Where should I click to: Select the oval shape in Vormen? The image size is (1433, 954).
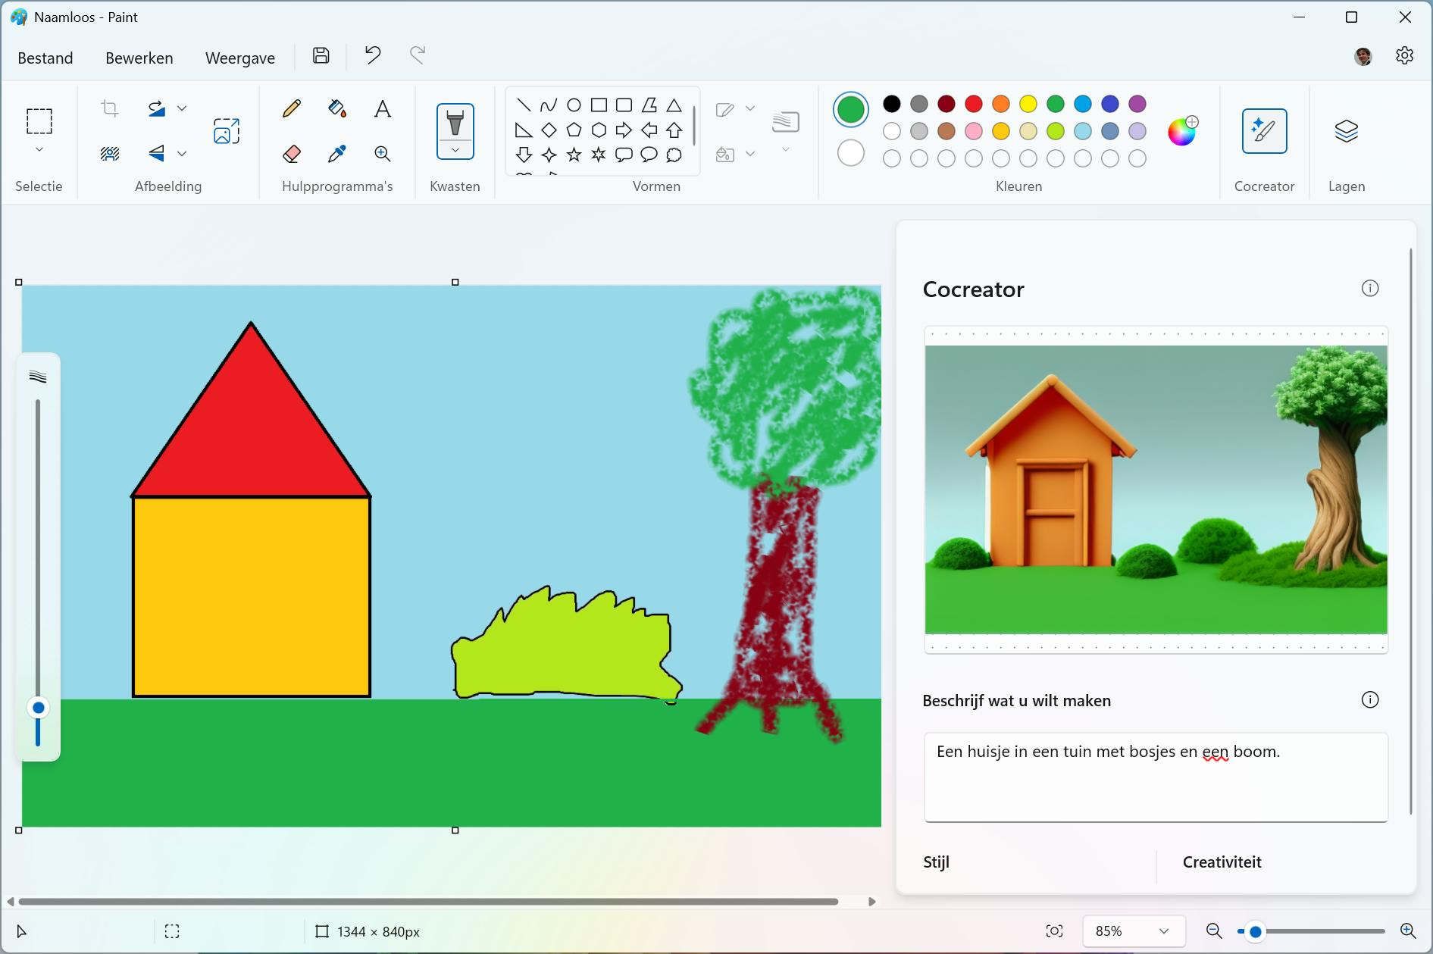pyautogui.click(x=574, y=105)
